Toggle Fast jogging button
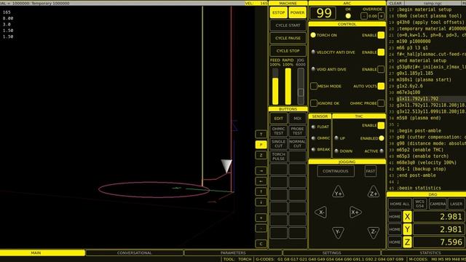The image size is (466, 262). pos(371,171)
